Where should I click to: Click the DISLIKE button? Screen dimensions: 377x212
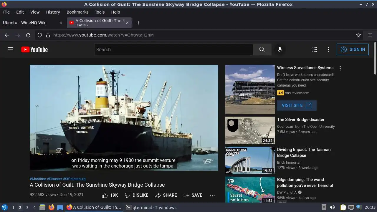(136, 195)
